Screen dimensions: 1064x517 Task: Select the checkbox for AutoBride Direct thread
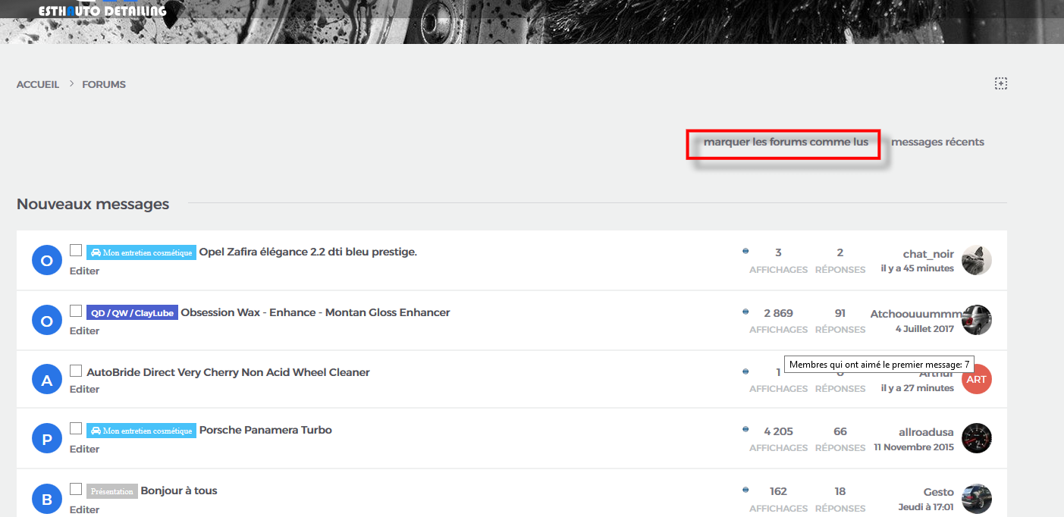tap(76, 371)
